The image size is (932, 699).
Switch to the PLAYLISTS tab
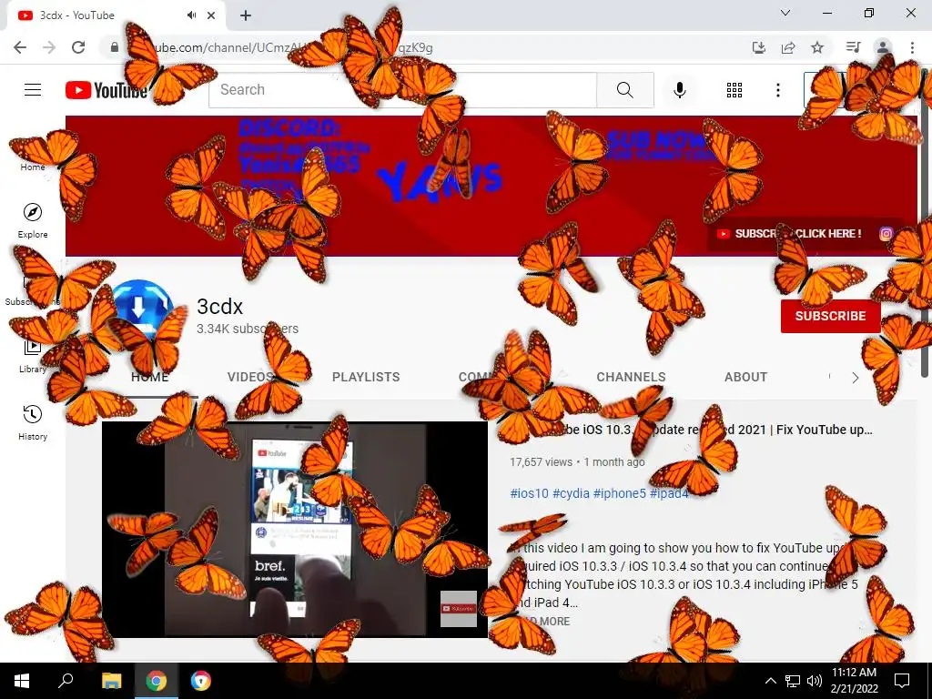pos(366,377)
